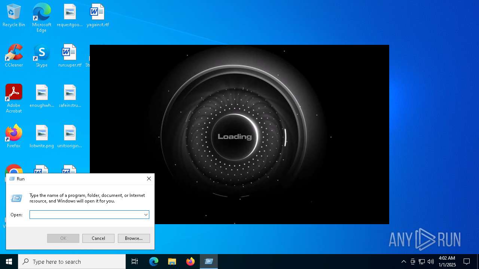Image resolution: width=479 pixels, height=269 pixels.
Task: Click the meet now tray icon
Action: click(x=413, y=262)
